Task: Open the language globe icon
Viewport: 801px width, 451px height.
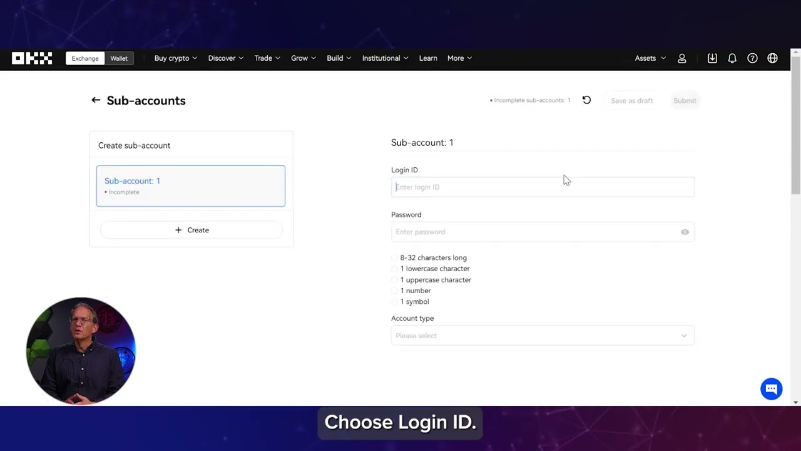Action: (773, 58)
